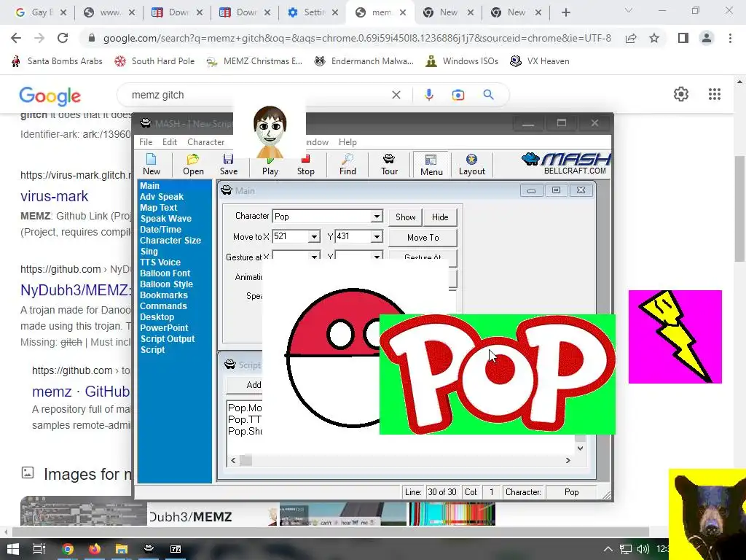Toggle the Menu panel button in MASH

[431, 165]
